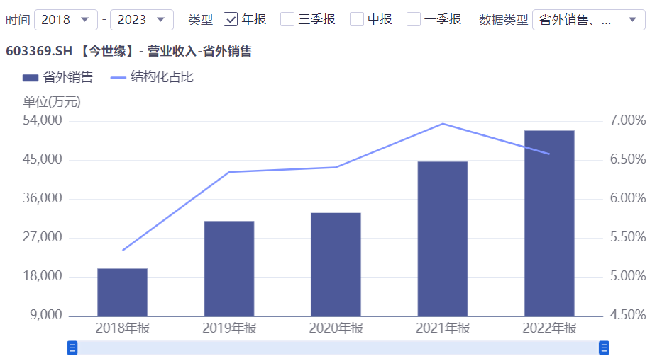Toggle the 省外销售 legend series

pos(57,77)
